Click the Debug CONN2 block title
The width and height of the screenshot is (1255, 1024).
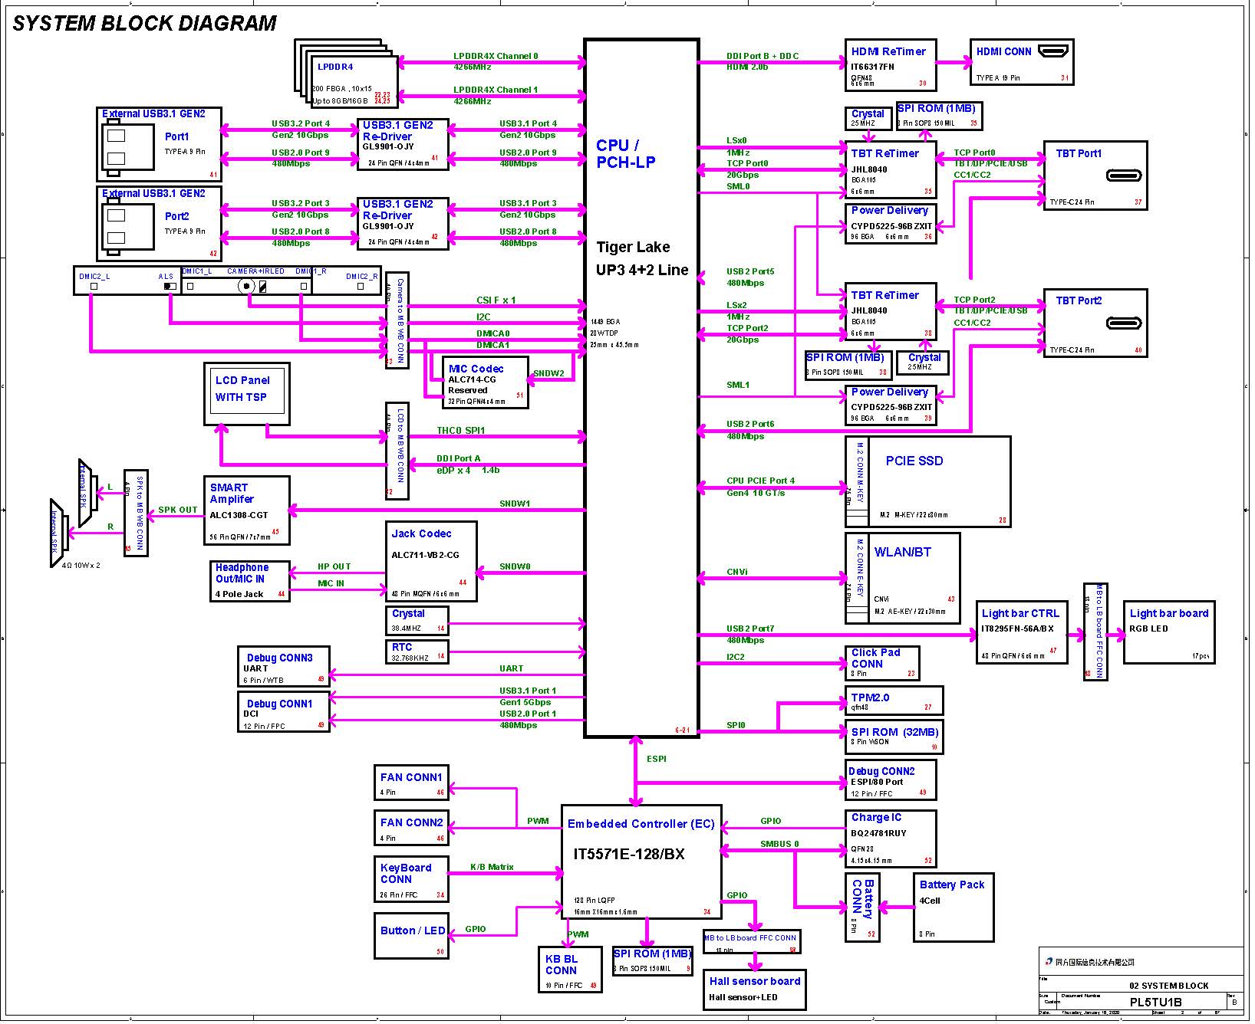[881, 771]
